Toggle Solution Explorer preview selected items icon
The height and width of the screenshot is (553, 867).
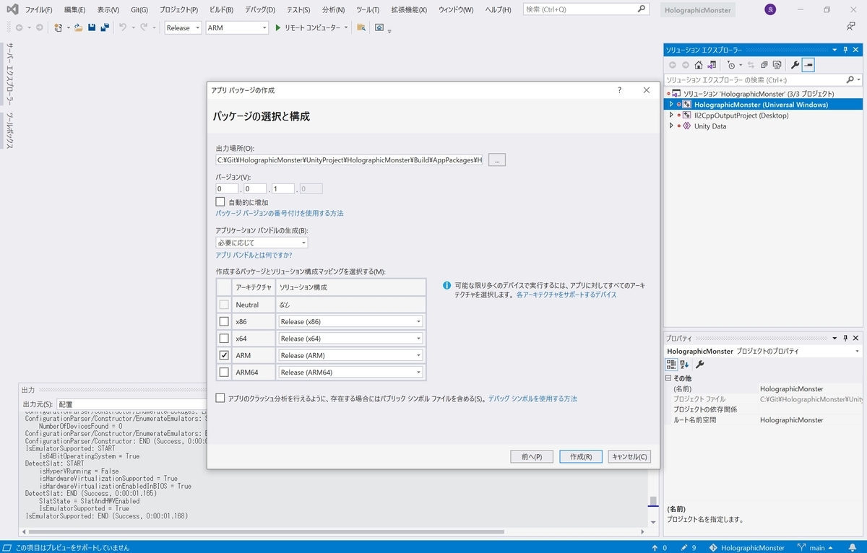click(x=808, y=65)
